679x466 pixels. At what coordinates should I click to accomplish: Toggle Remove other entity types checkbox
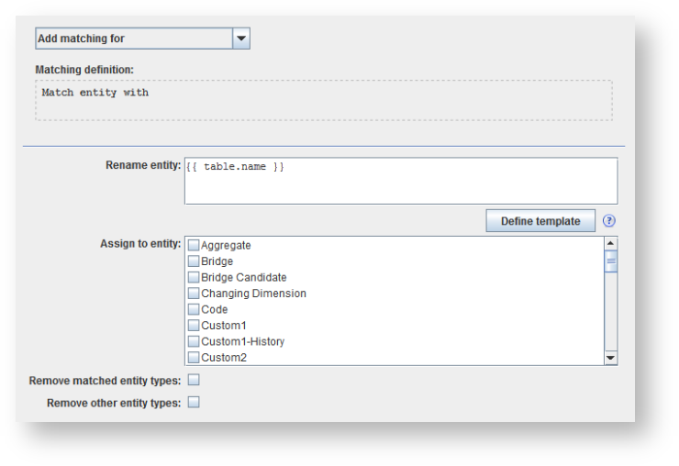pos(194,402)
